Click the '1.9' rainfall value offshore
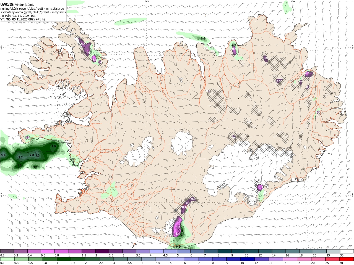This screenshot has width=354, height=265. tap(54, 146)
